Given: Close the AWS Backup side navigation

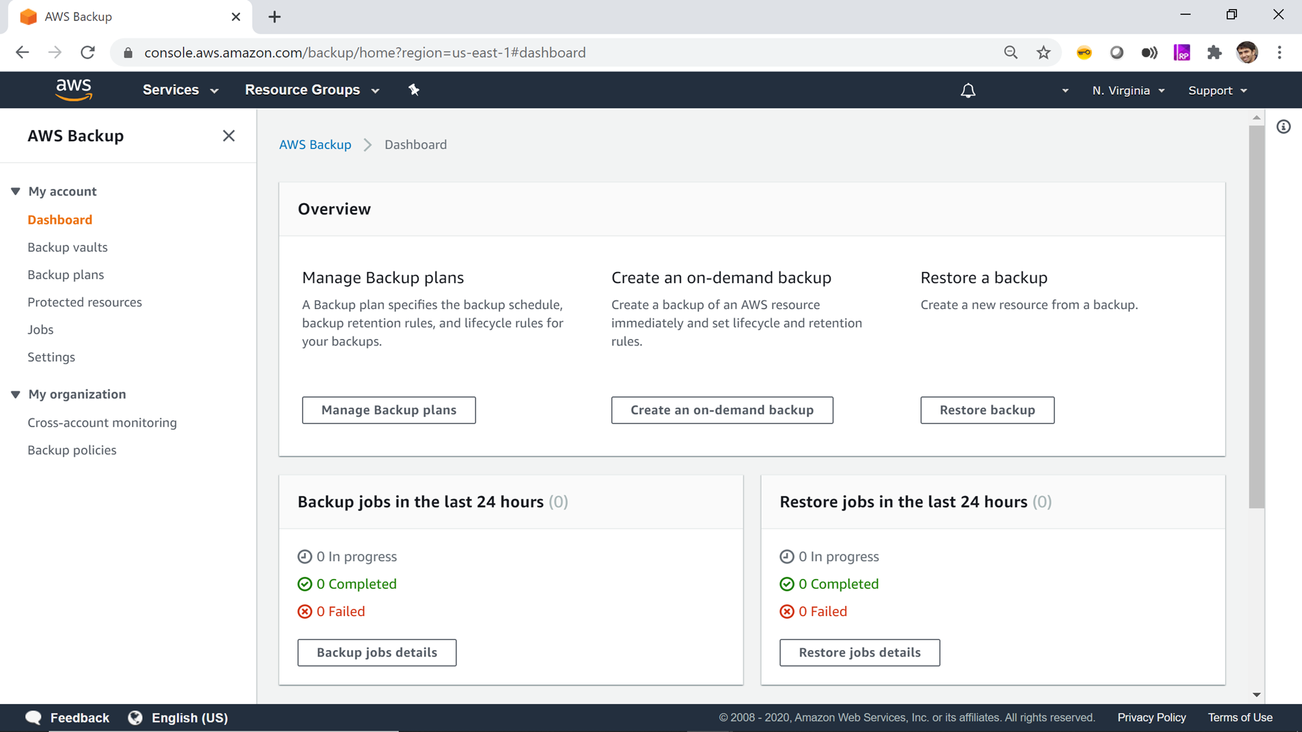Looking at the screenshot, I should point(229,136).
